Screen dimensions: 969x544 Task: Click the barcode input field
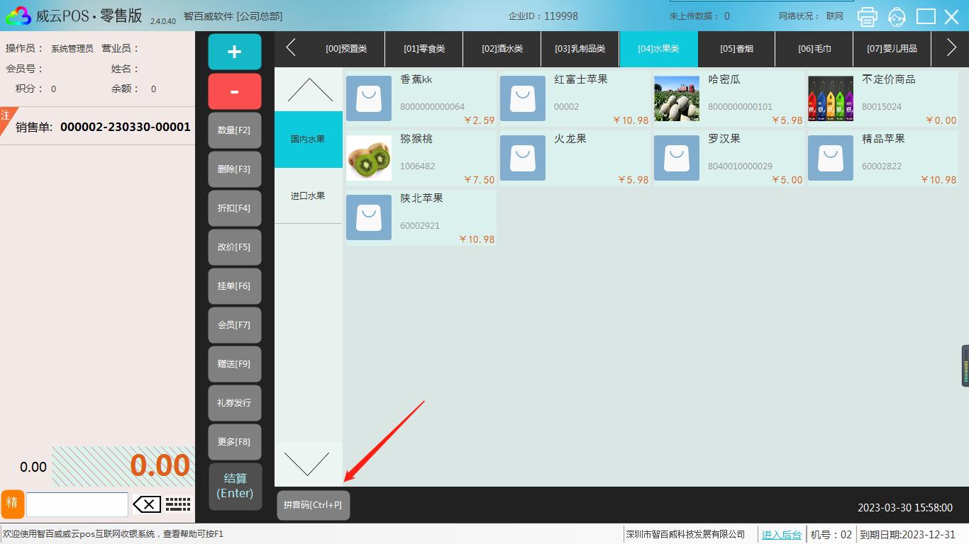(77, 504)
